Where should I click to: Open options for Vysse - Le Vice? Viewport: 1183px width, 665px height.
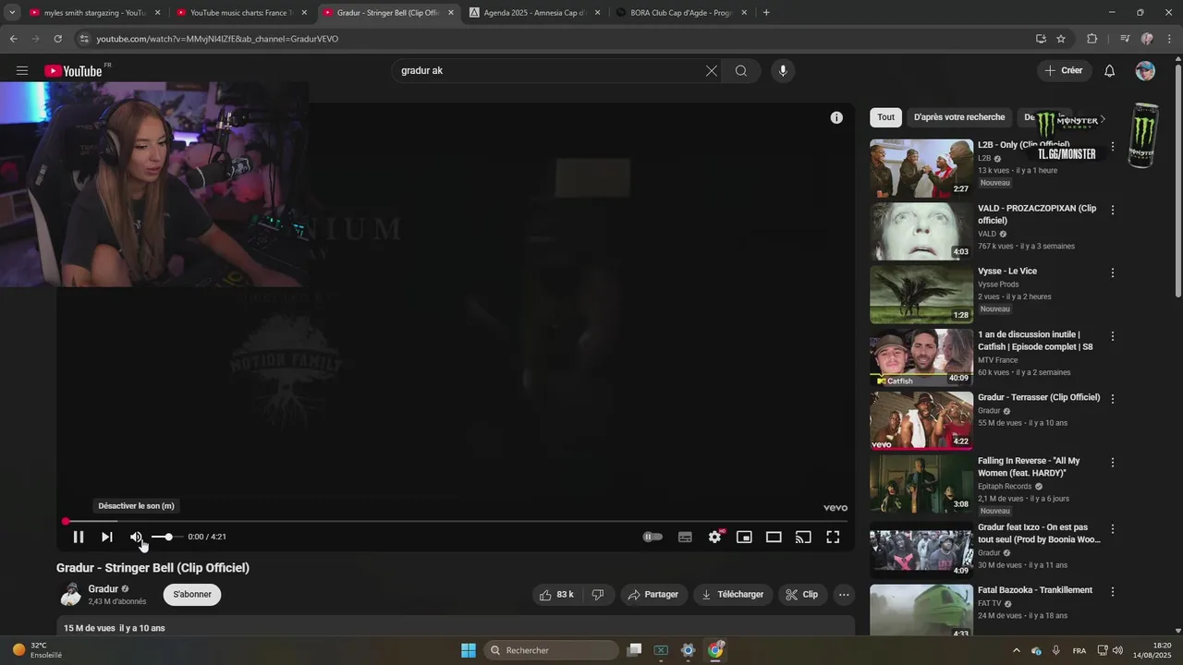[x=1113, y=272]
